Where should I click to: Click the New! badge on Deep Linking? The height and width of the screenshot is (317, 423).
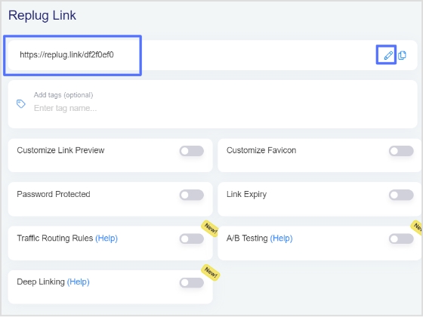211,272
